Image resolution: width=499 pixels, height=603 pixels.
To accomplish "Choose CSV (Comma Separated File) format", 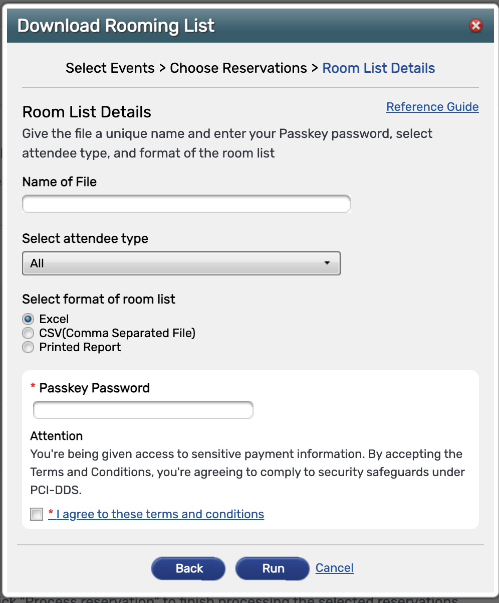I will pos(29,333).
